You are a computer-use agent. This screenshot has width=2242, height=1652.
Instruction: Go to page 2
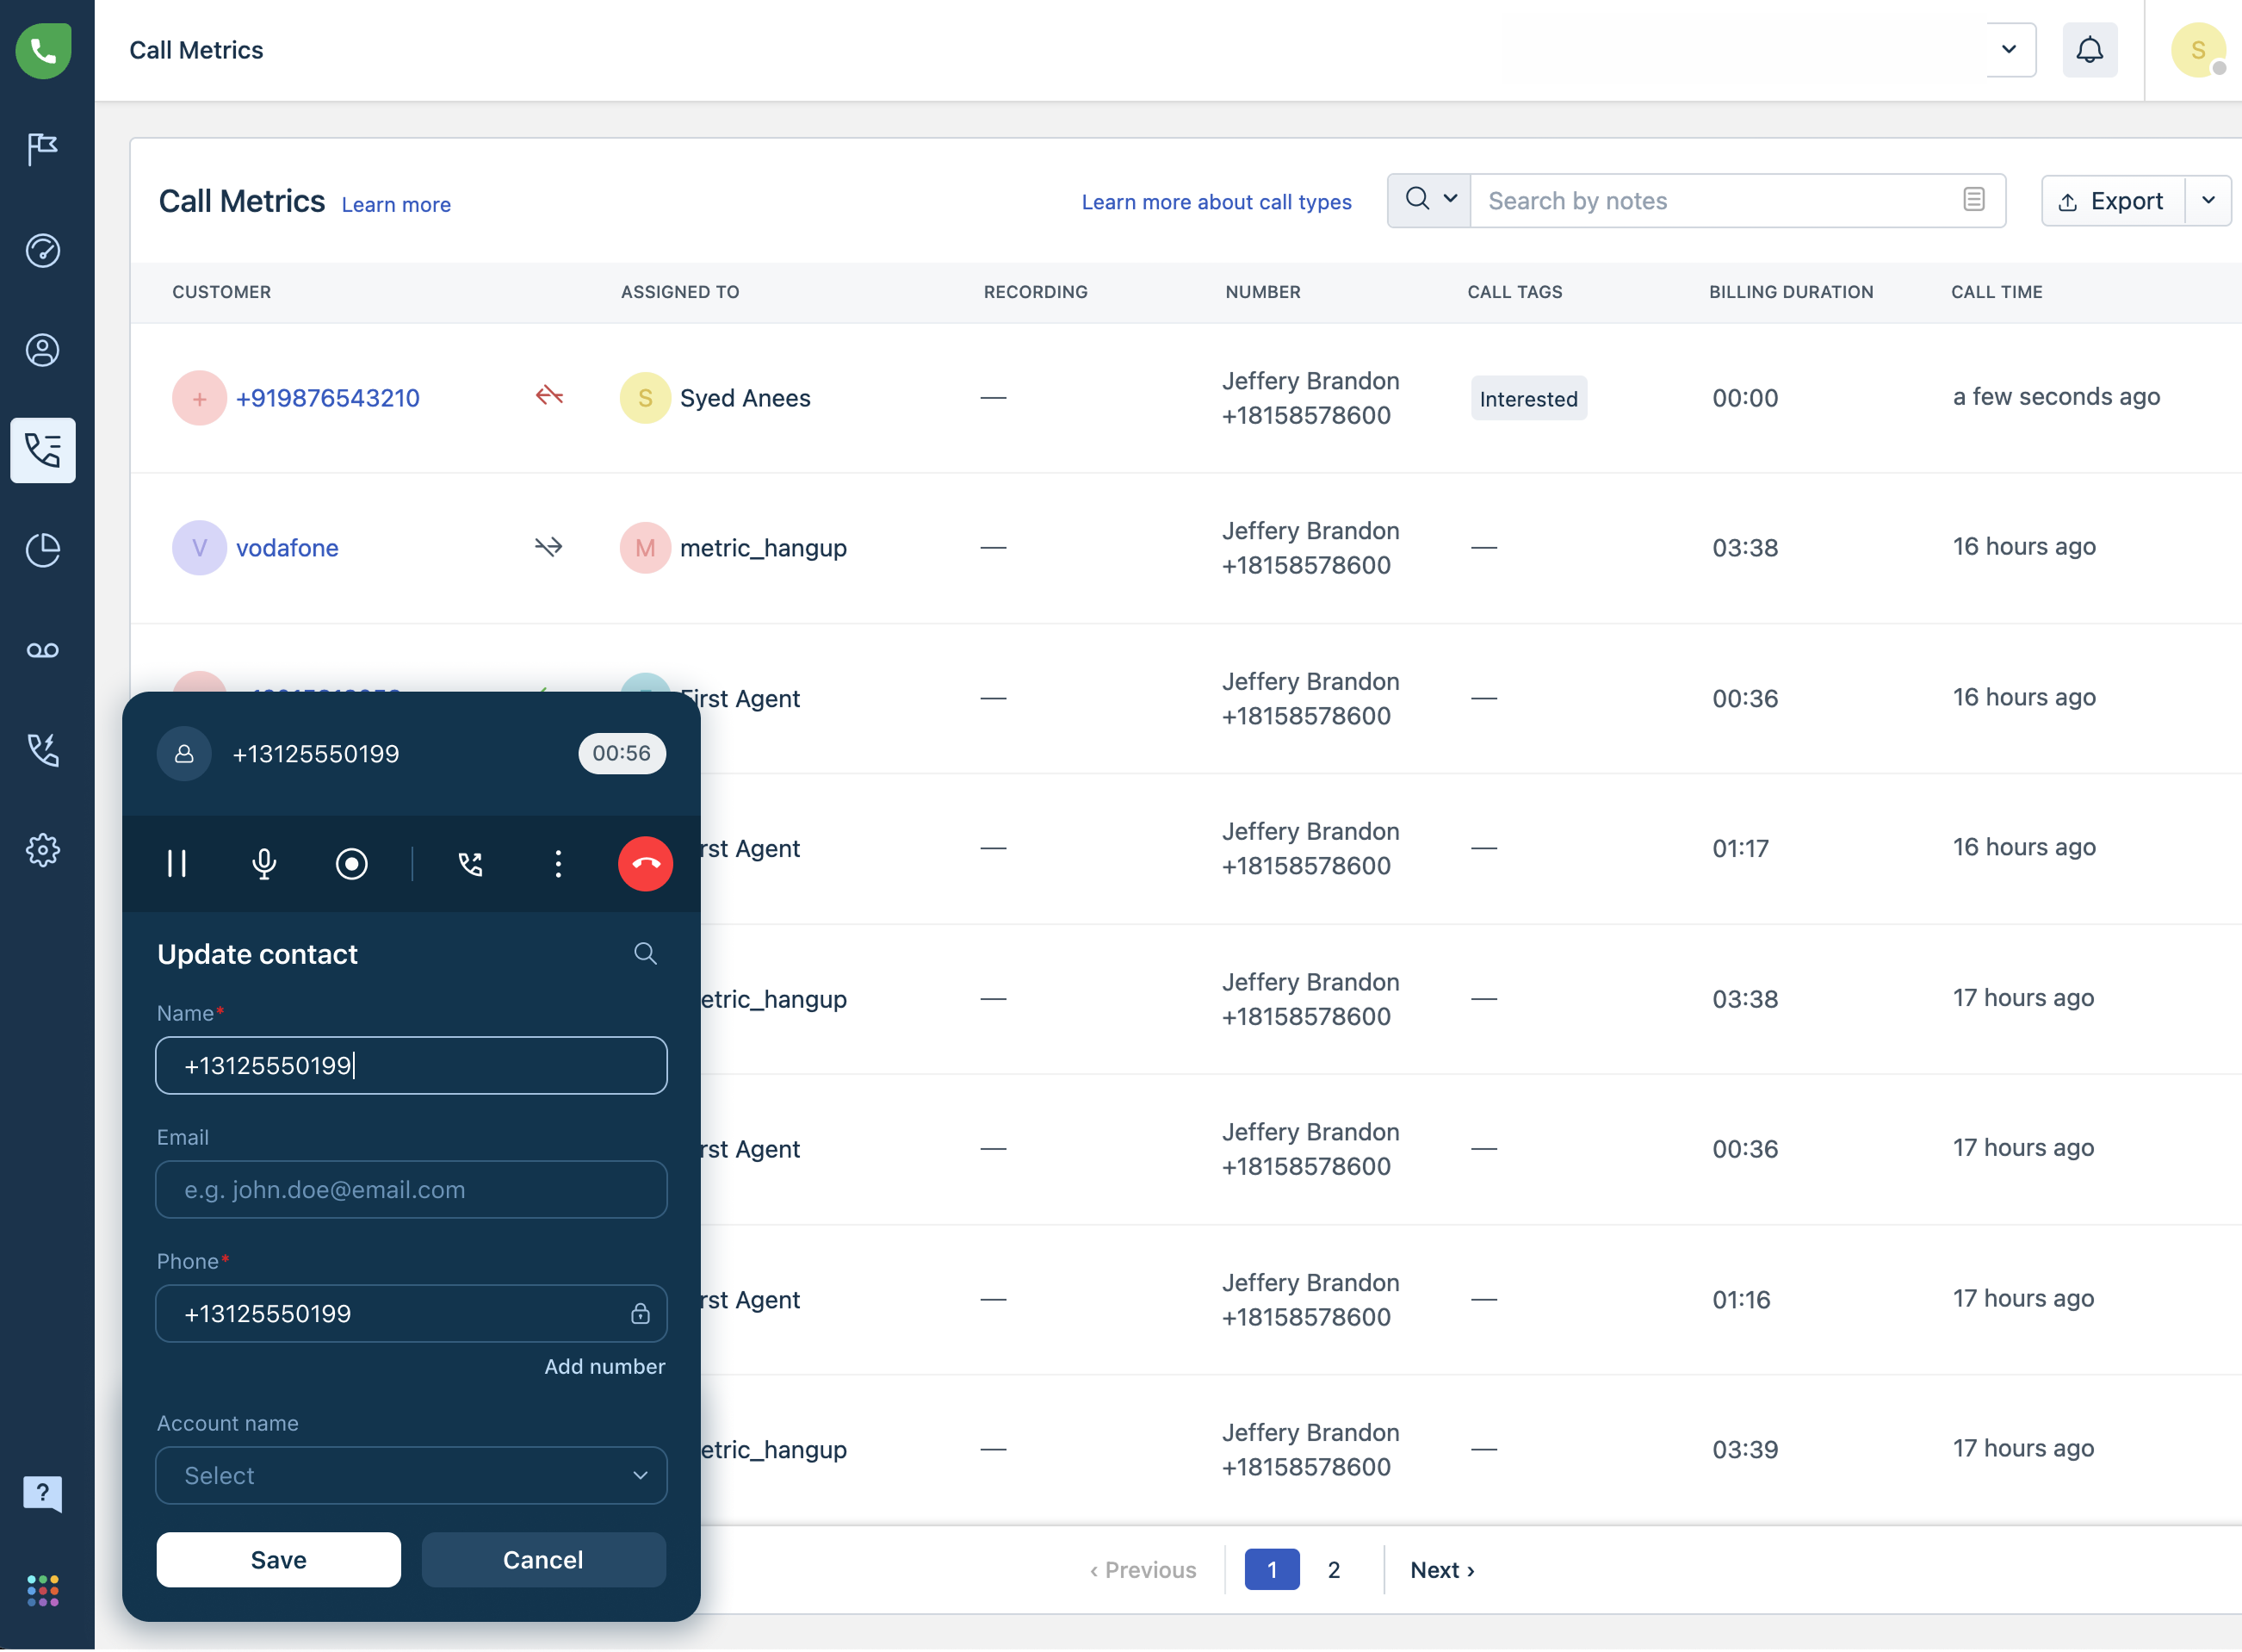1334,1570
